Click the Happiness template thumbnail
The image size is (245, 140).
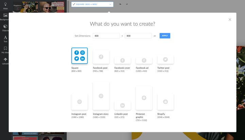click(x=25, y=7)
